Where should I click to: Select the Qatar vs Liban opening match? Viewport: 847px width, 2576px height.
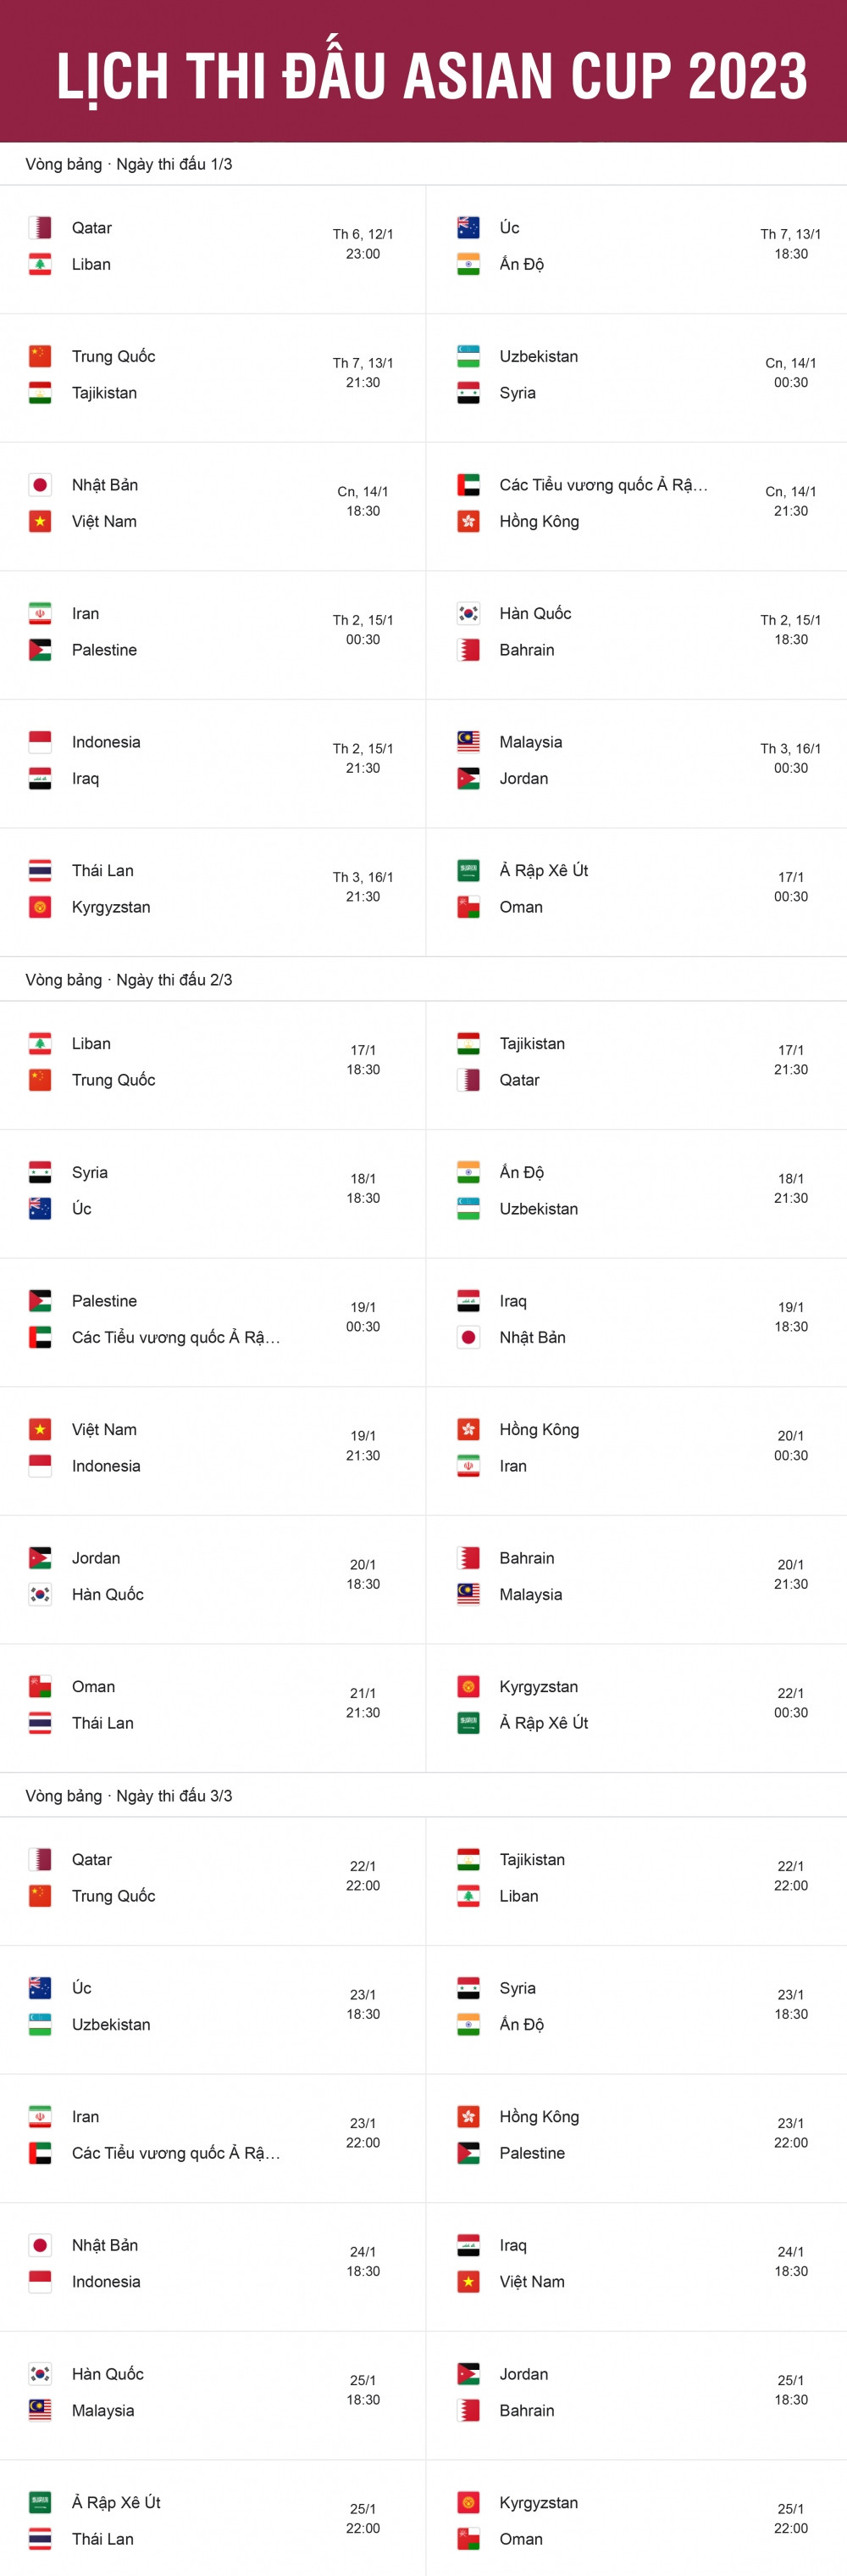[x=213, y=249]
